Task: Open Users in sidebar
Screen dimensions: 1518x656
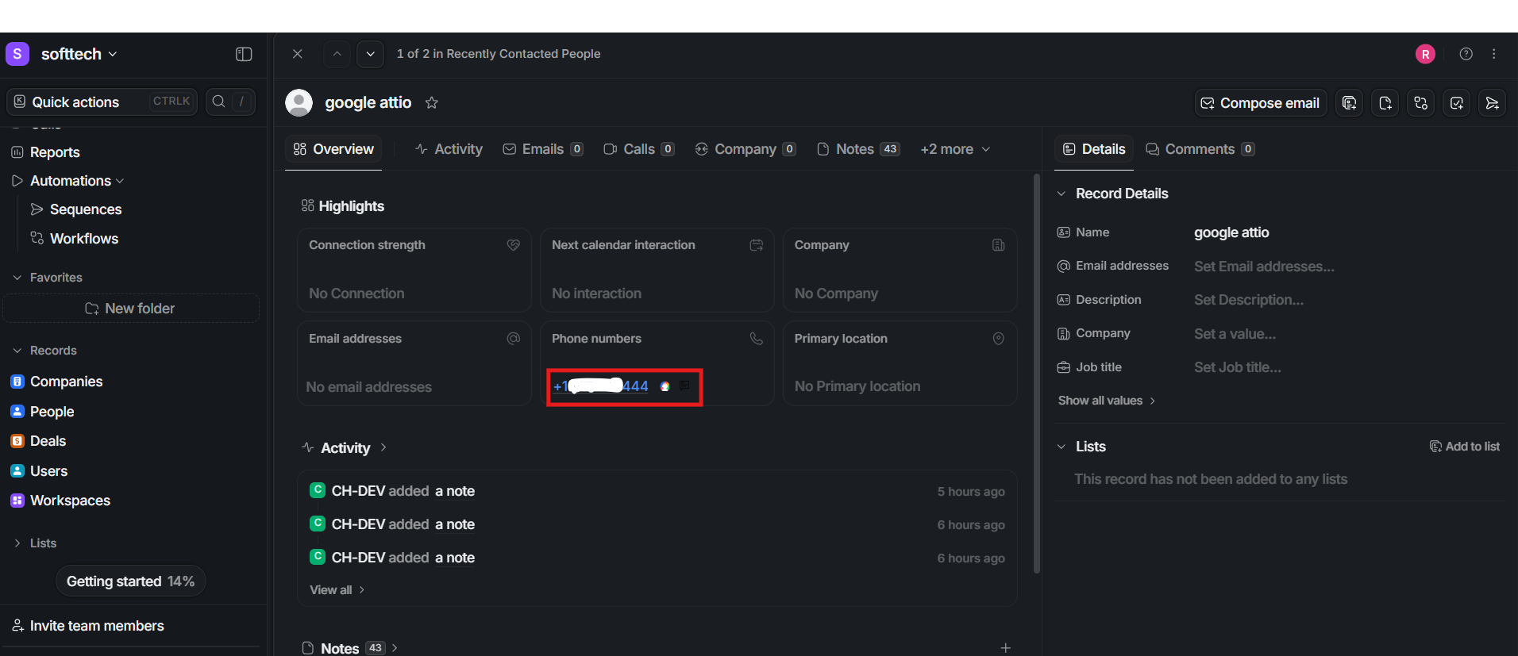Action: click(x=48, y=471)
